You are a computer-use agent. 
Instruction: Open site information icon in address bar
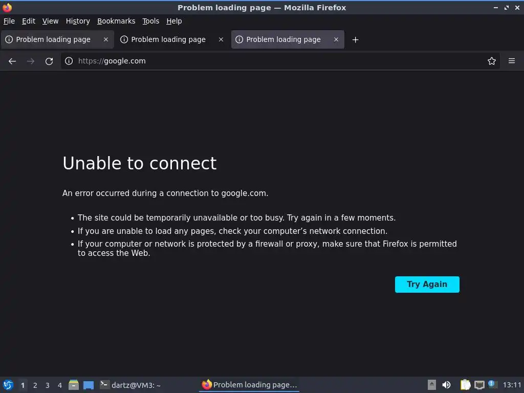[x=69, y=61]
